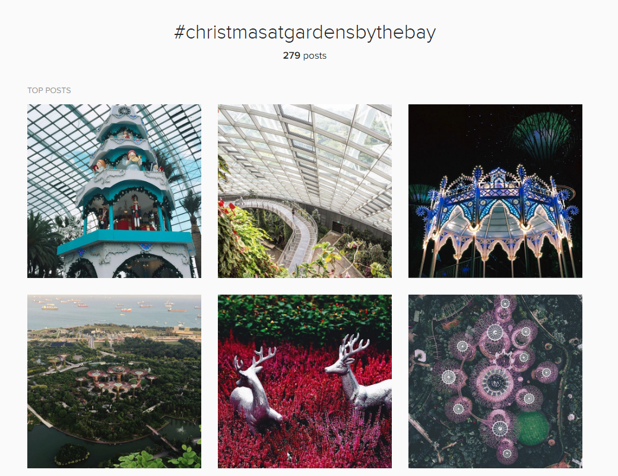This screenshot has width=618, height=476.
Task: Open the top-down purple Supertrees post
Action: 495,381
